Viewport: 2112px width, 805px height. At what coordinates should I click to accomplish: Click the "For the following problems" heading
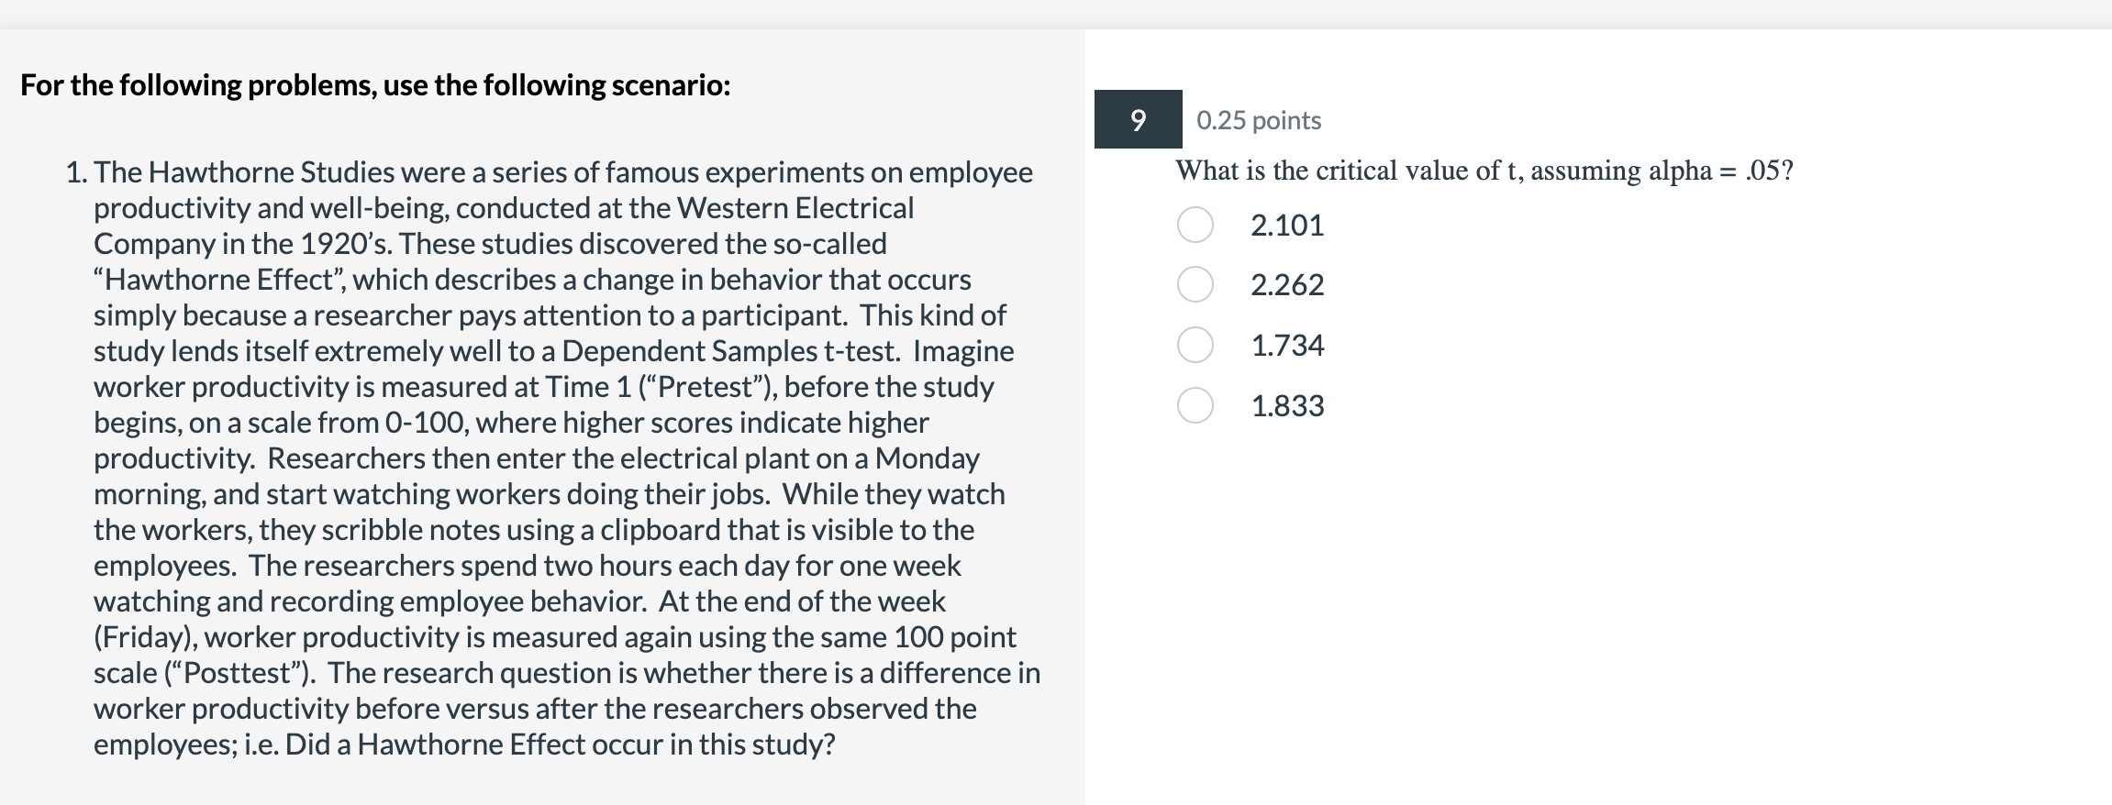(x=375, y=85)
